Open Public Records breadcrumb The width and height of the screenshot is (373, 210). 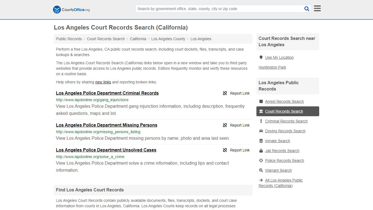click(69, 39)
